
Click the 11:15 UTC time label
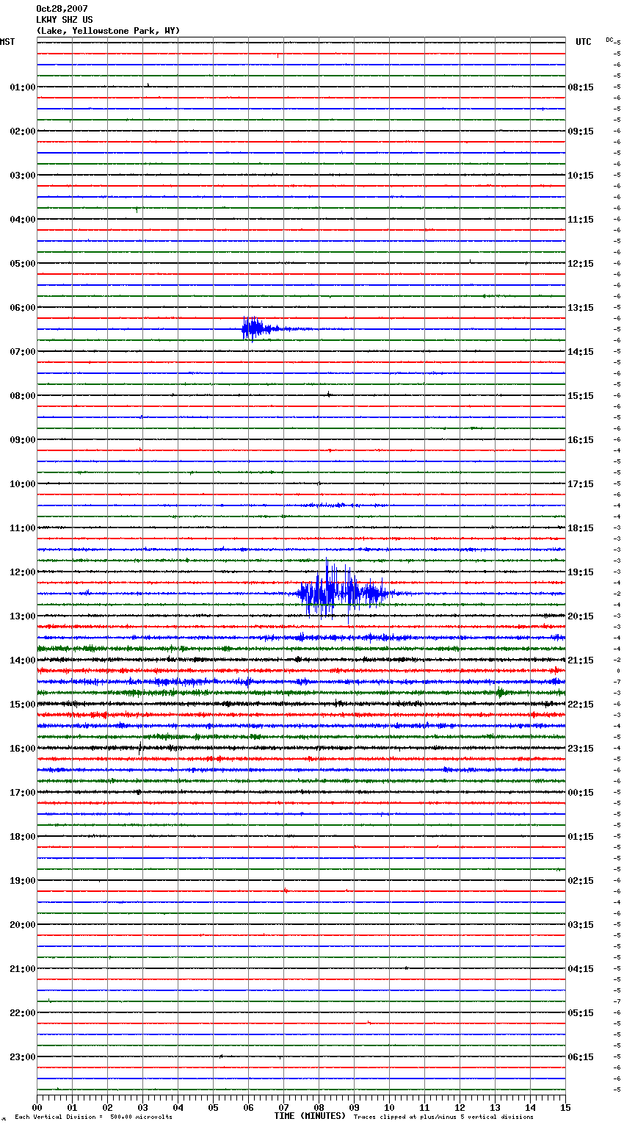(581, 220)
